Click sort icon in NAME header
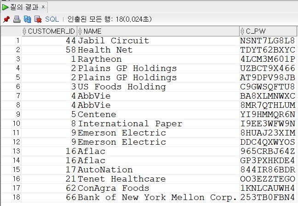 pos(80,31)
